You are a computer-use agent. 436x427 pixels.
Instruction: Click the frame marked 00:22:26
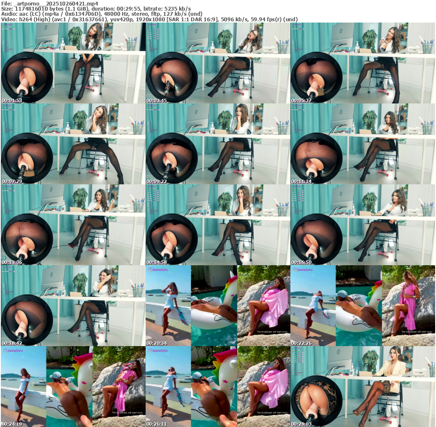tap(363, 306)
